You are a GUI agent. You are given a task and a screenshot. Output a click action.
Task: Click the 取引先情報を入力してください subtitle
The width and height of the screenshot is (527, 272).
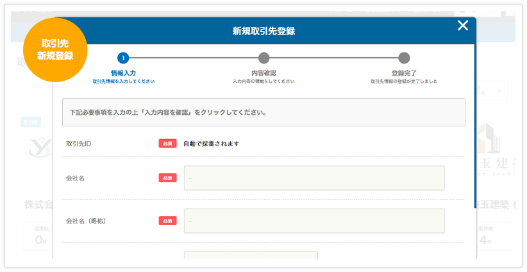[x=124, y=81]
